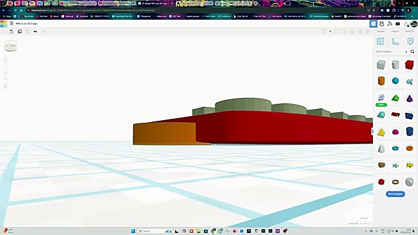Viewport: 418px width, 235px height.
Task: Open the design list icon beside title
Action: pos(12,23)
